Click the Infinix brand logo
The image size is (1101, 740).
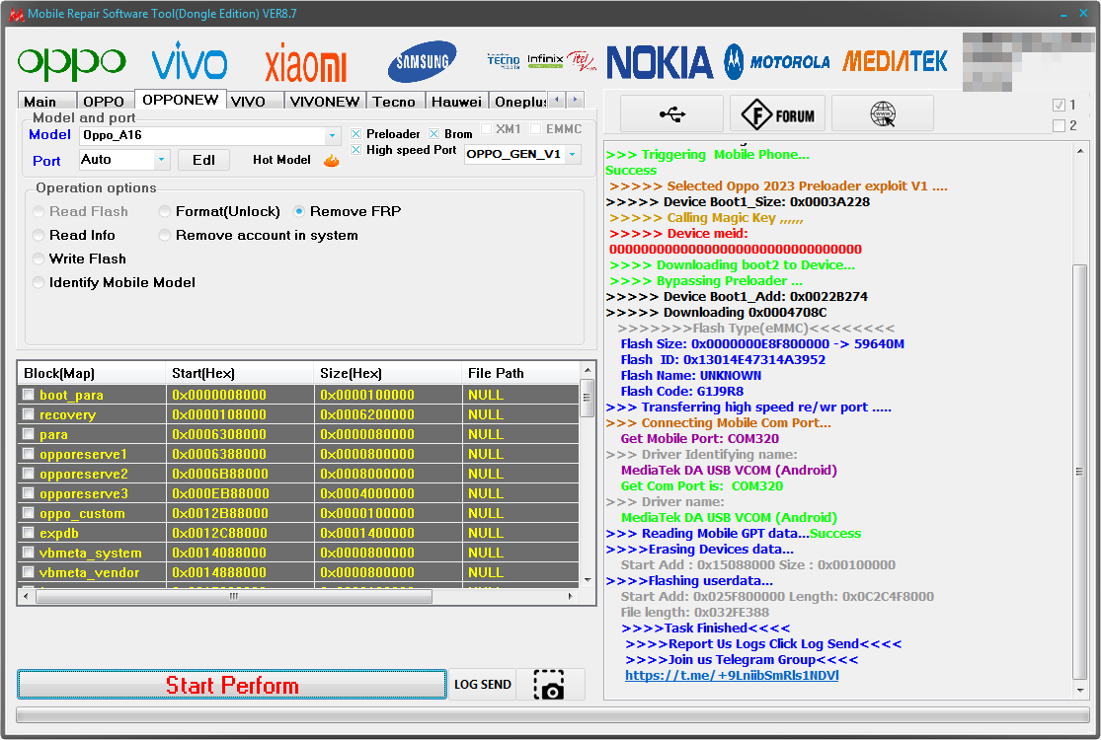[x=545, y=60]
